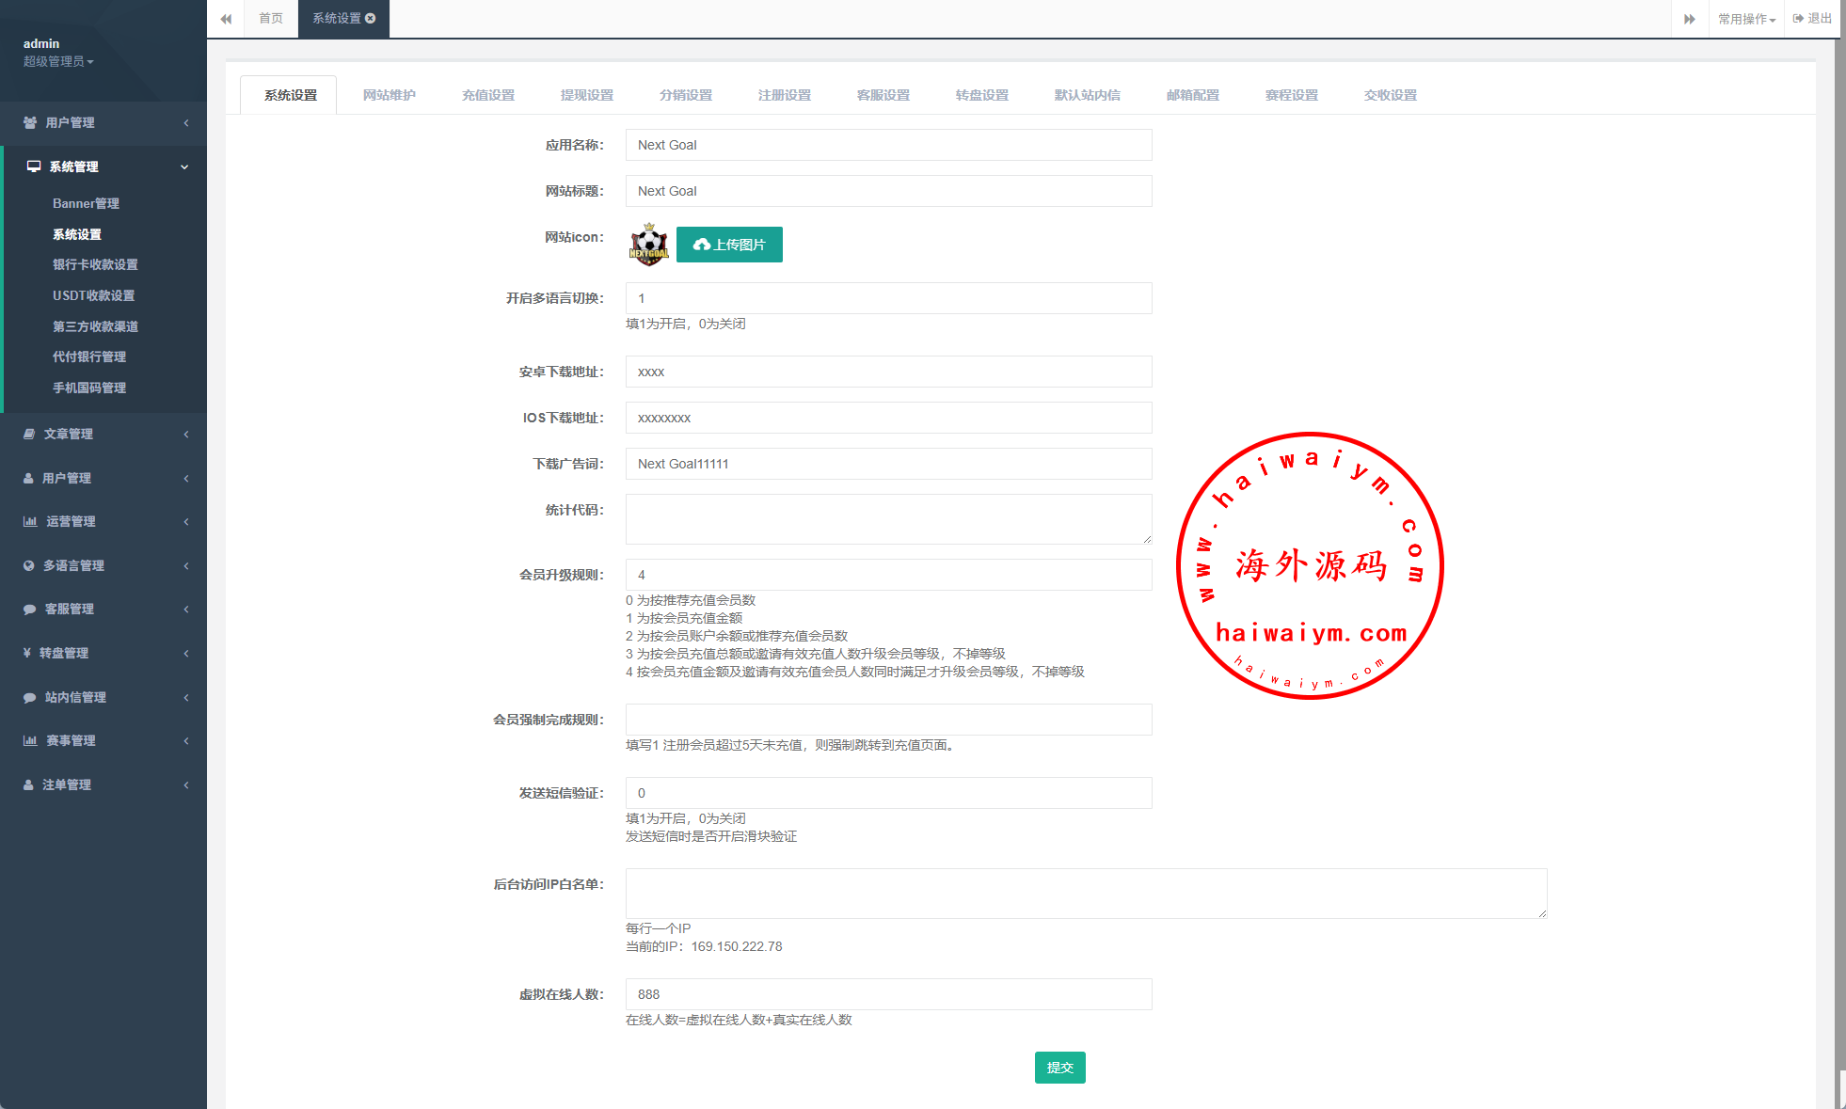Click the Next Goal site icon thumbnail
This screenshot has height=1109, width=1846.
click(648, 245)
